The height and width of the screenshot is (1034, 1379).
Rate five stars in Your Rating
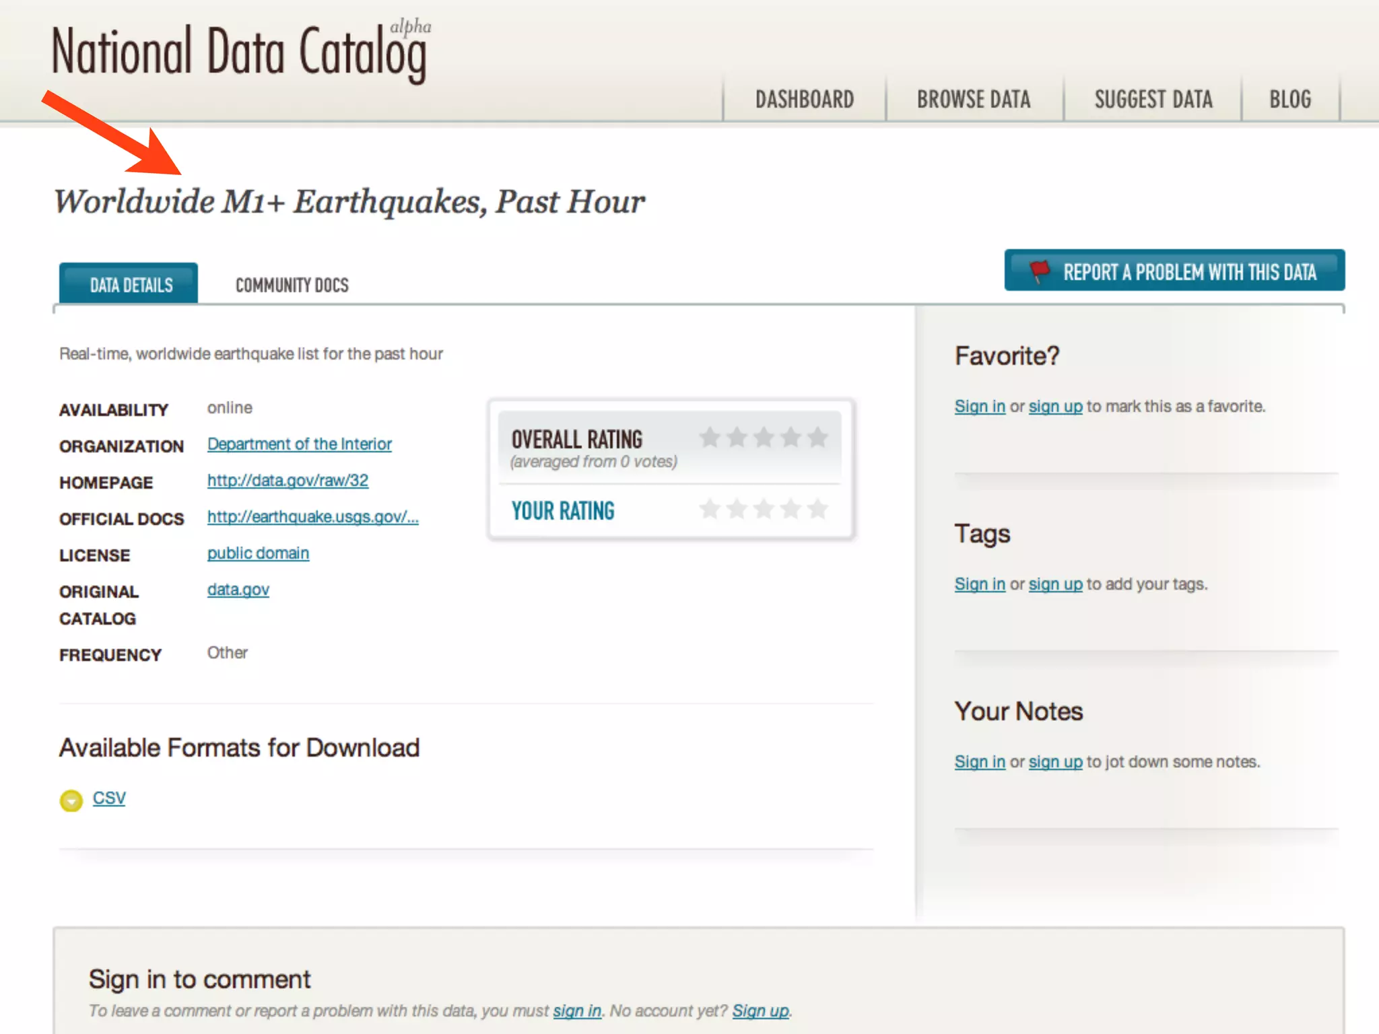pos(817,509)
